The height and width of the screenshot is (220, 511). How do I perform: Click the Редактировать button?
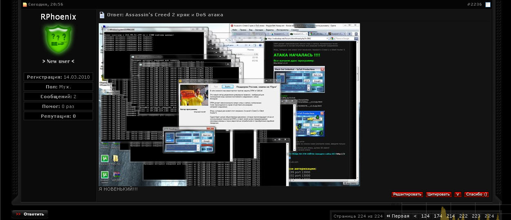(x=407, y=194)
